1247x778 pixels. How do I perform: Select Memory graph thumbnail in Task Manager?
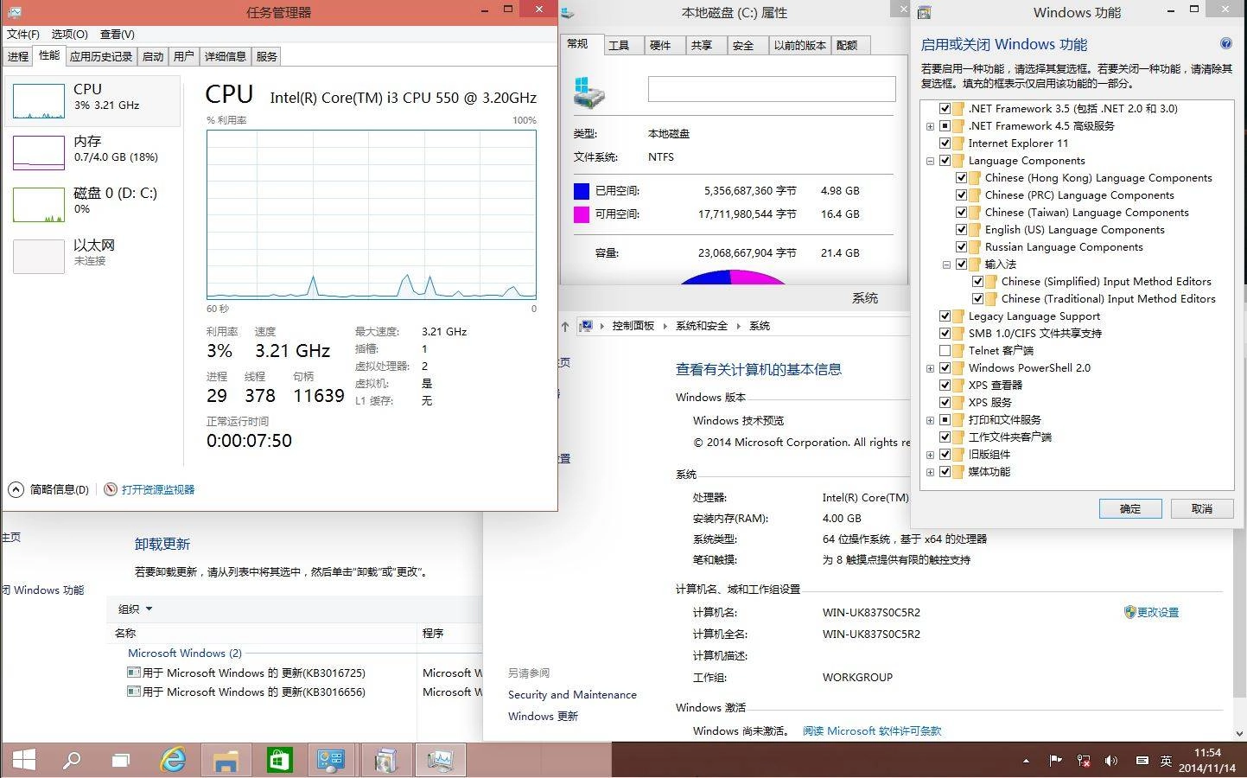39,153
